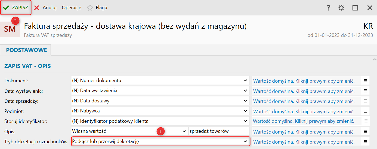Click the Flaga star icon

[90, 8]
